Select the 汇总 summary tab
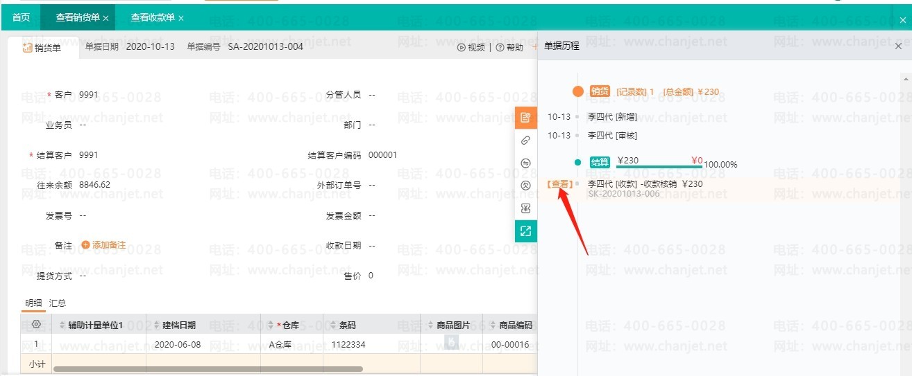Viewport: 912px width, 376px height. pos(58,303)
